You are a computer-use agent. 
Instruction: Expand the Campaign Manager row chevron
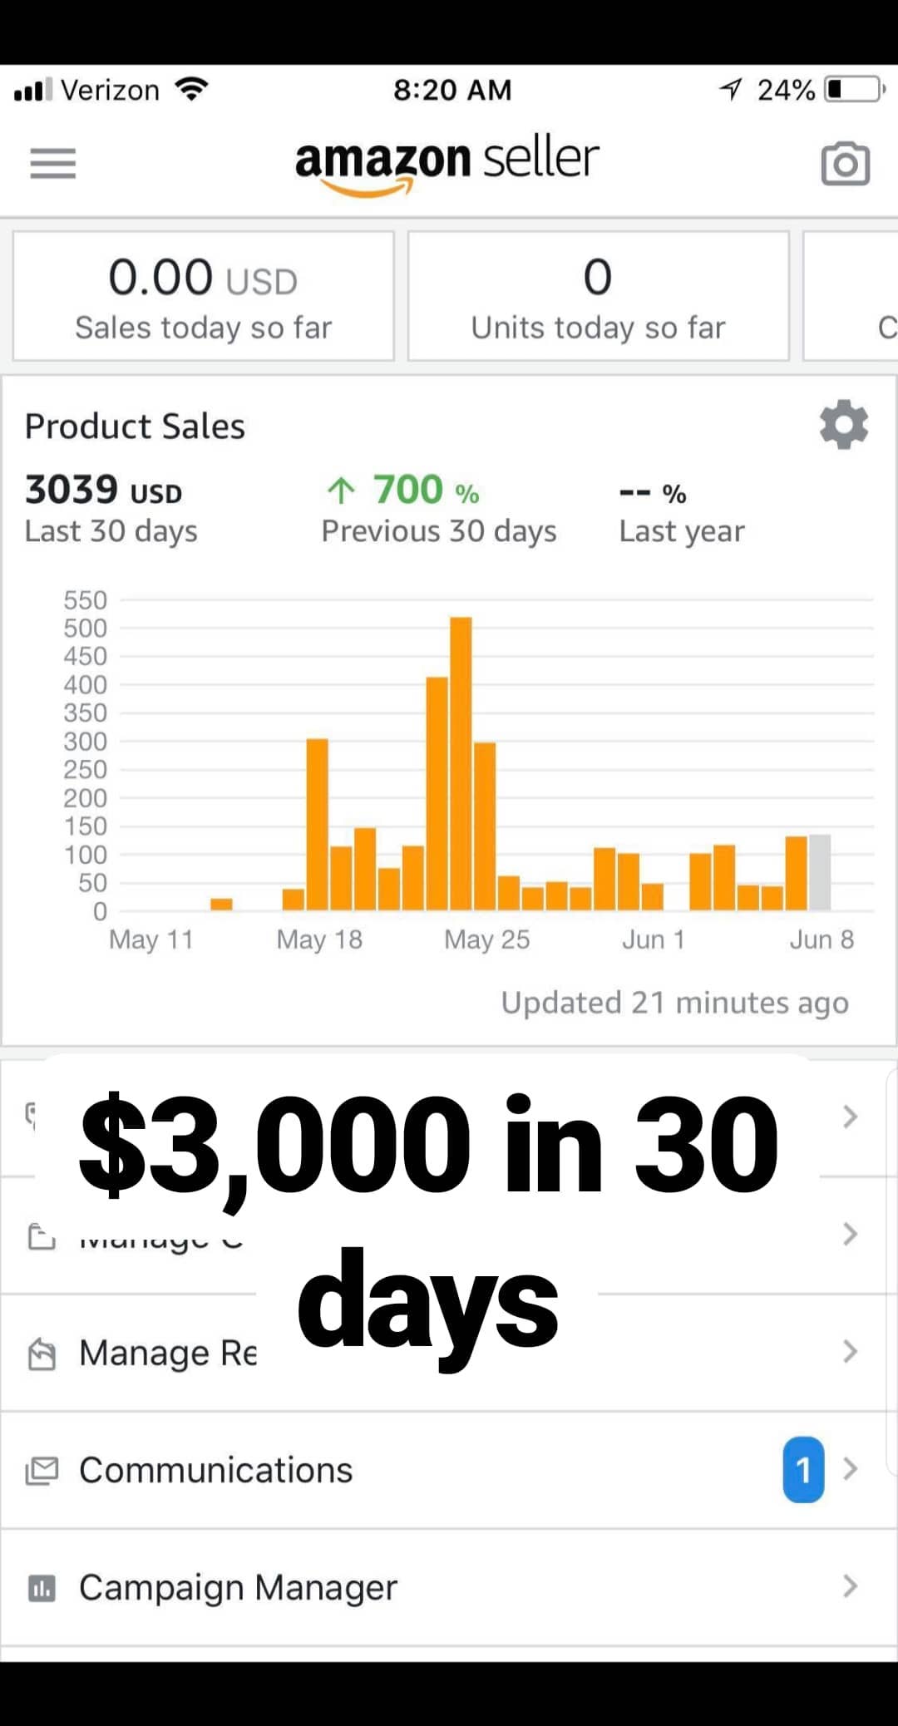point(850,1586)
